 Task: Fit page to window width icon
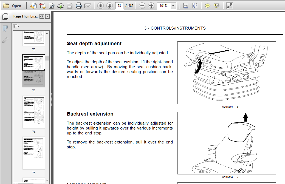point(186,6)
